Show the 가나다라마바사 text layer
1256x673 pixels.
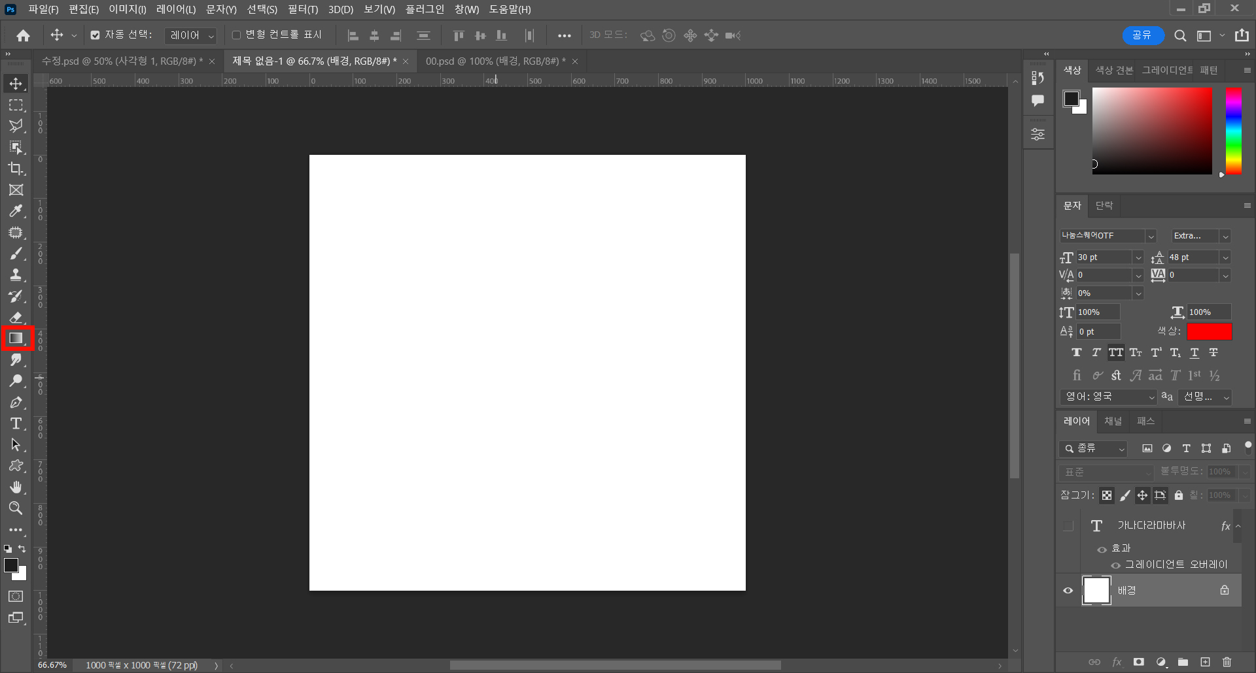coord(1068,526)
